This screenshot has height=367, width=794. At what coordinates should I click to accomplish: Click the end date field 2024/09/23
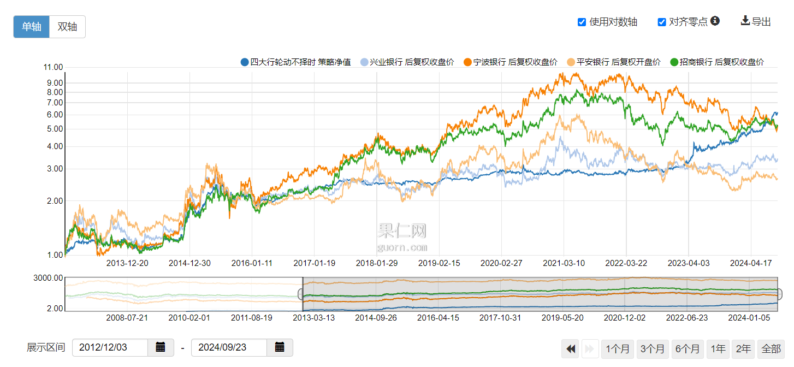(229, 347)
